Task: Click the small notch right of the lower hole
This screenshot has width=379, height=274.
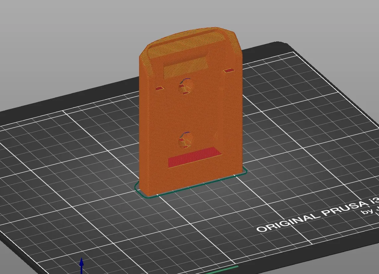Action: pos(217,136)
